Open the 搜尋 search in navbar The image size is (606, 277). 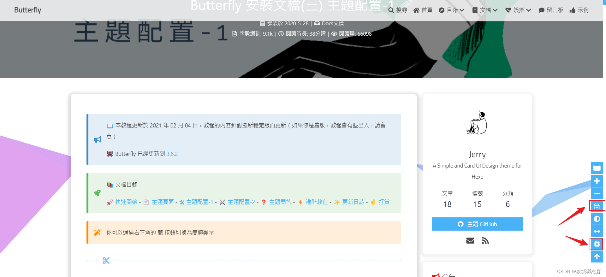(398, 10)
